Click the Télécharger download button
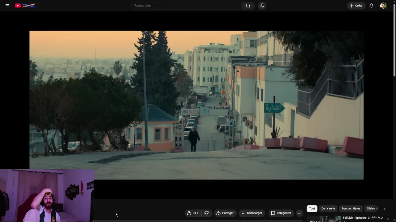This screenshot has height=222, width=396. tap(252, 213)
